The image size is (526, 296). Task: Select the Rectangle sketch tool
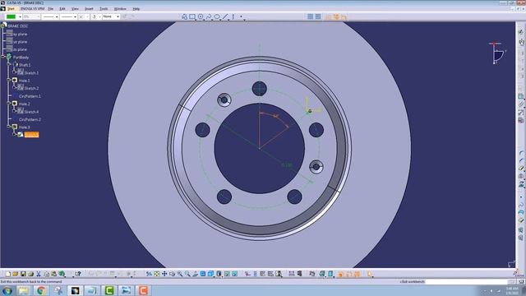coord(192,16)
